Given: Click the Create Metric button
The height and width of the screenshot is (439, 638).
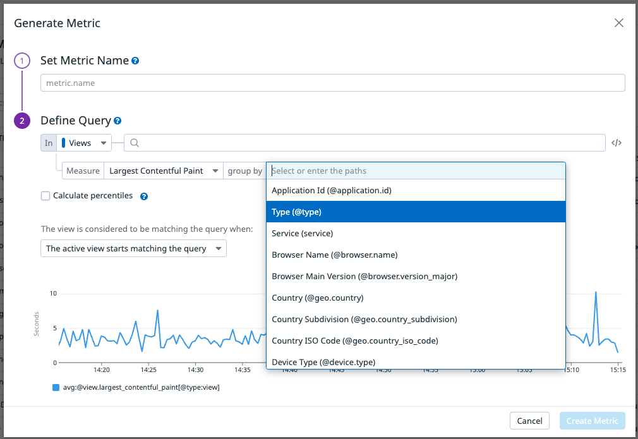Looking at the screenshot, I should click(592, 421).
